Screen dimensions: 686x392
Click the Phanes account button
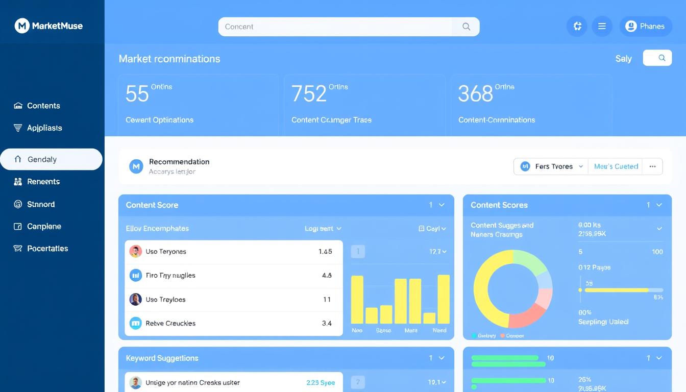pos(646,26)
